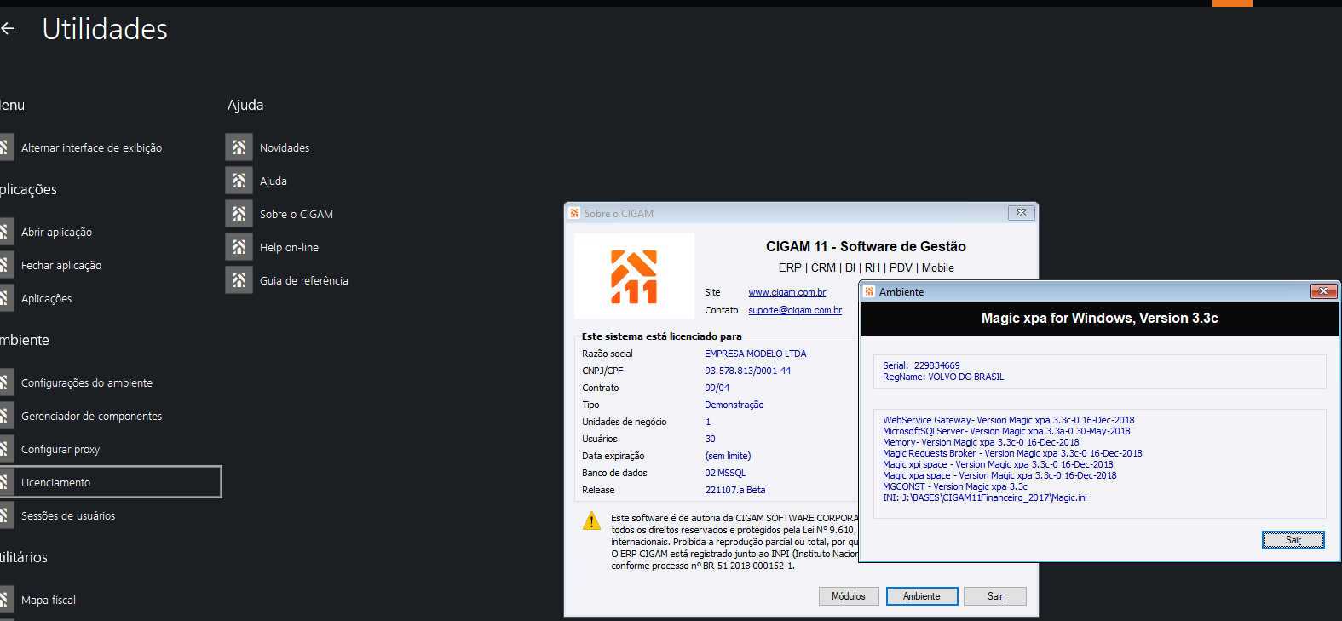1342x621 pixels.
Task: Click the Magic xpa for Windows, Version 3.3c banner
Action: click(1100, 318)
